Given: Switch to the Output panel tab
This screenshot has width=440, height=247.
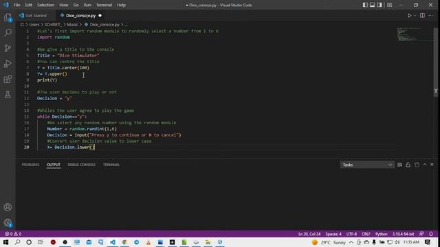Looking at the screenshot, I should click(54, 165).
